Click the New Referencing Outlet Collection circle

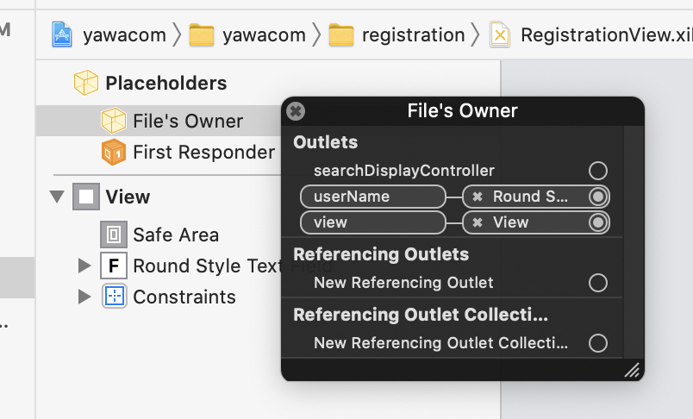tap(597, 343)
